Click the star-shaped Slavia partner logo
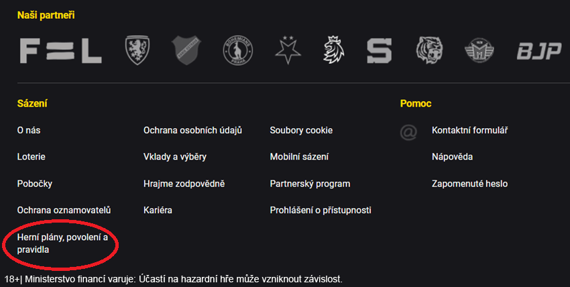The image size is (570, 287). [289, 50]
